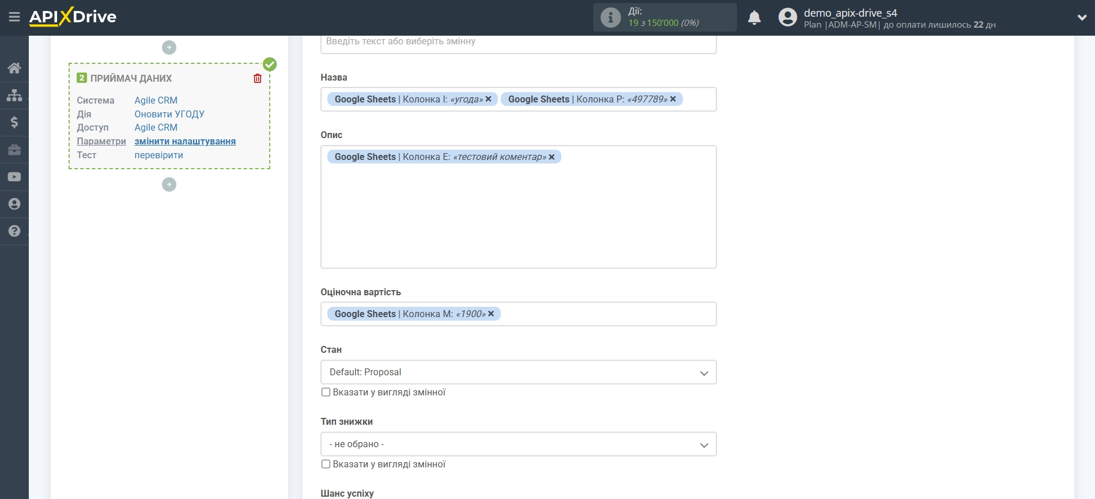Click the ПРИЙМАЧ ДАНИХ heading
The width and height of the screenshot is (1095, 499).
click(131, 78)
